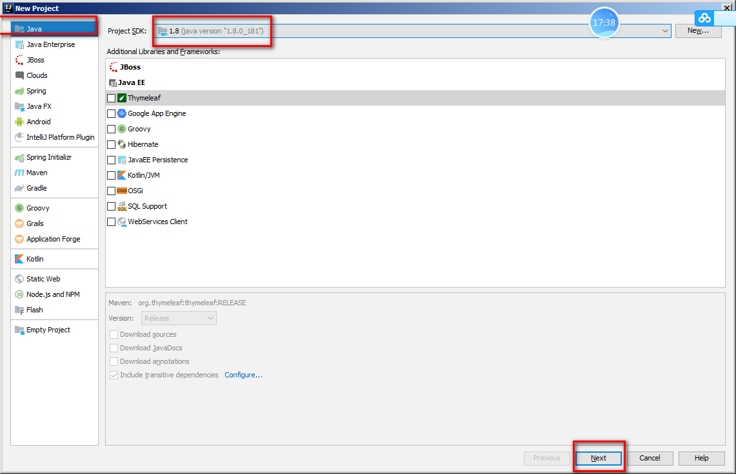Click the JBoss icon in the sidebar list

pyautogui.click(x=19, y=60)
